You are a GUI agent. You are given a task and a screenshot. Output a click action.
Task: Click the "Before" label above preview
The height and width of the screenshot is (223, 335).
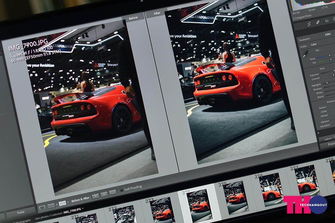[133, 18]
